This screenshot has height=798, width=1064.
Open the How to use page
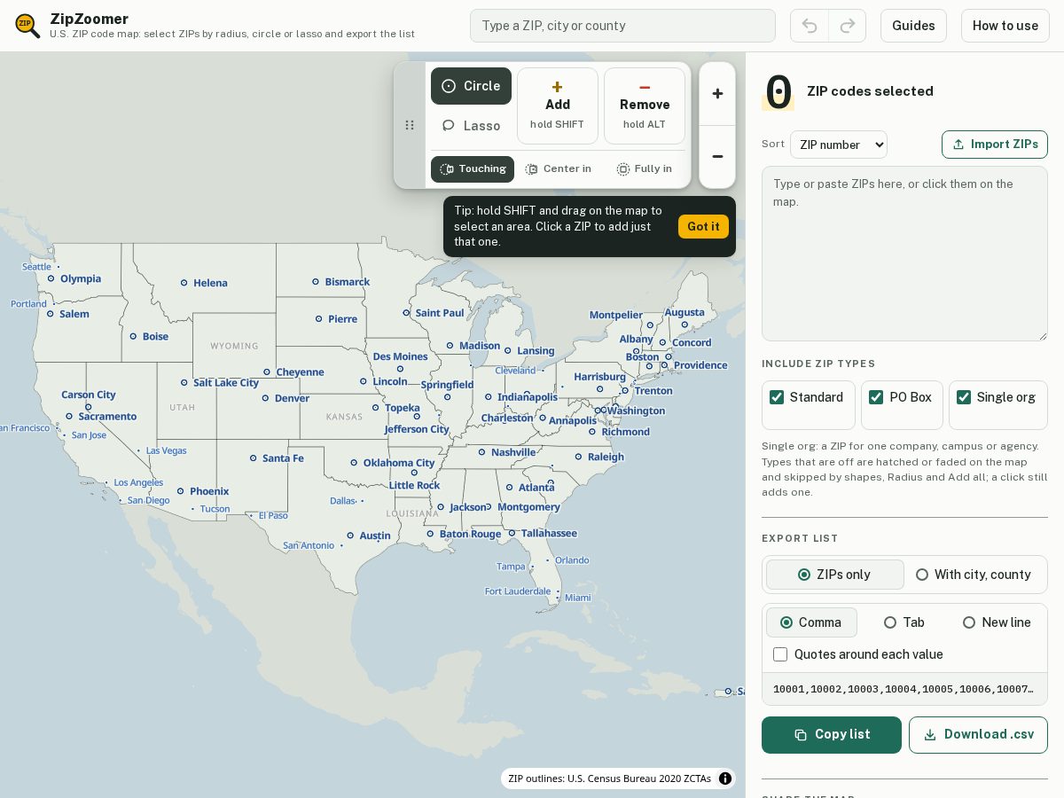[x=1005, y=26]
